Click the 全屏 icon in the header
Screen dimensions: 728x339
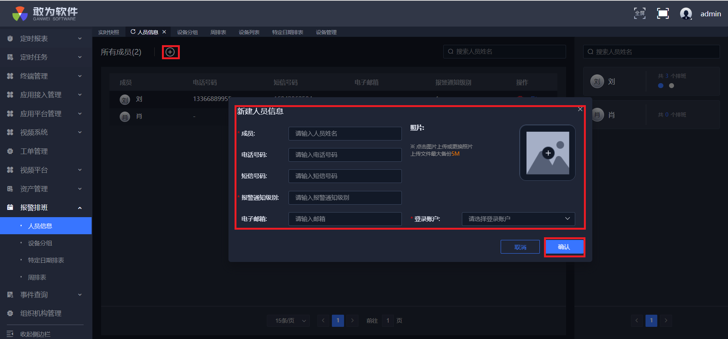point(640,13)
